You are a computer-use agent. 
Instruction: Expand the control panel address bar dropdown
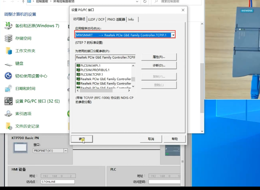137,2
